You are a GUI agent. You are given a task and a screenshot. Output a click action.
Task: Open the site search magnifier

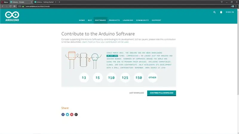pyautogui.click(x=215, y=12)
